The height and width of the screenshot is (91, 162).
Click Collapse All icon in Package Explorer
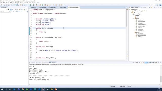pyautogui.click(x=150, y=7)
